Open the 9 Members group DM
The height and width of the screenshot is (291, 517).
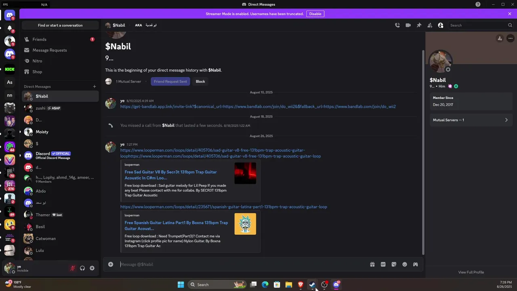click(x=60, y=179)
